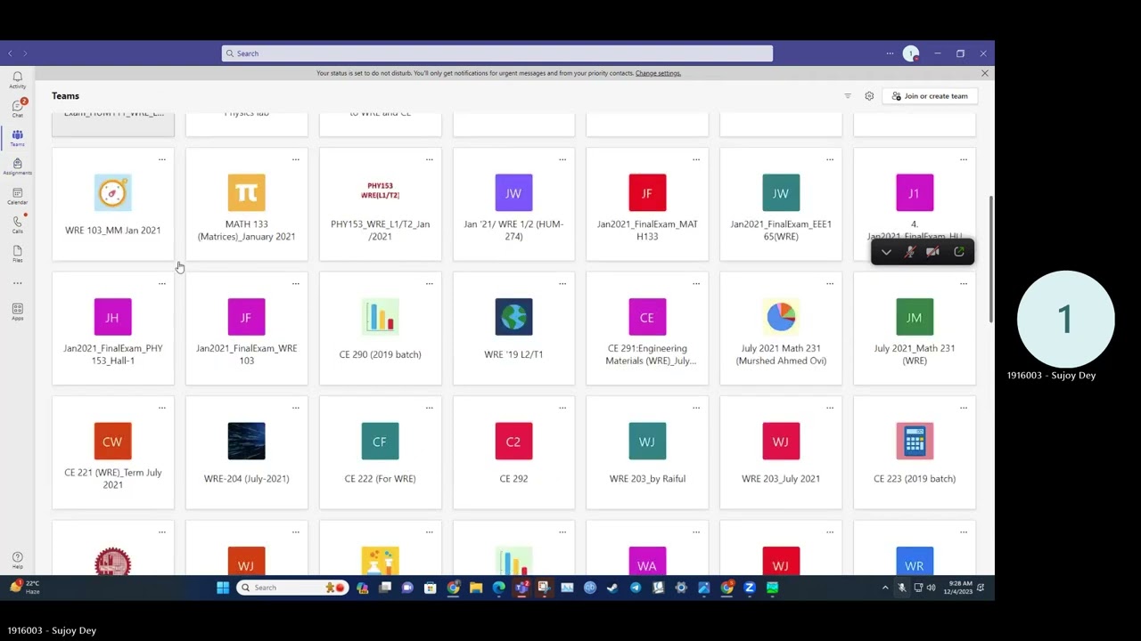Open Files in the sidebar
The image size is (1141, 641).
coord(17,254)
